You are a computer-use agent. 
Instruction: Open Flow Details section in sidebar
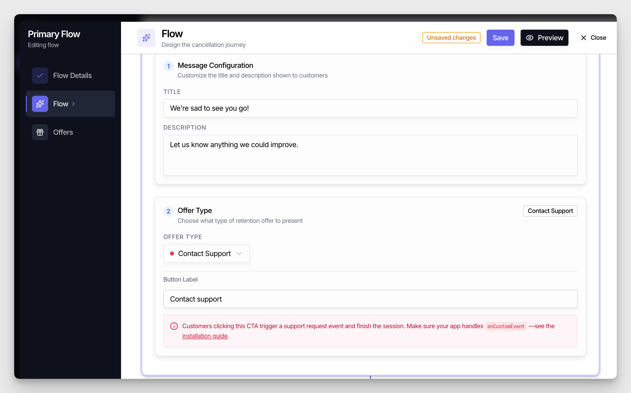coord(72,75)
